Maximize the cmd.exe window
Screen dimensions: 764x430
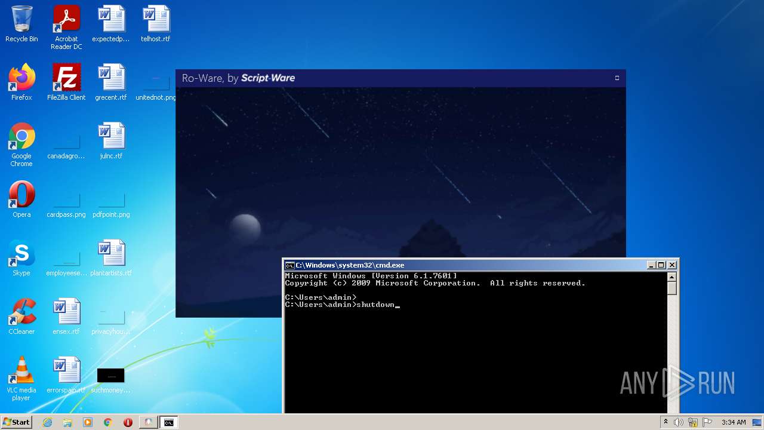click(x=661, y=265)
